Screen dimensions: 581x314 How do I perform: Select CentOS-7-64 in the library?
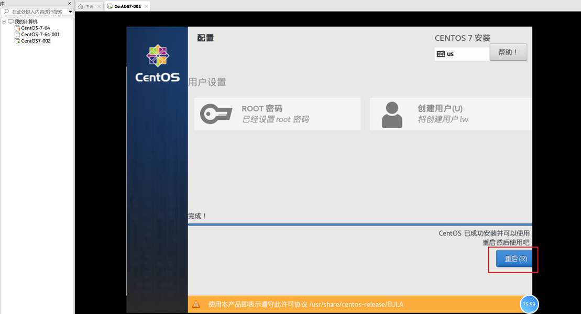tap(35, 28)
